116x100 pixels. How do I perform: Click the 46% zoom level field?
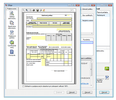pos(73,10)
